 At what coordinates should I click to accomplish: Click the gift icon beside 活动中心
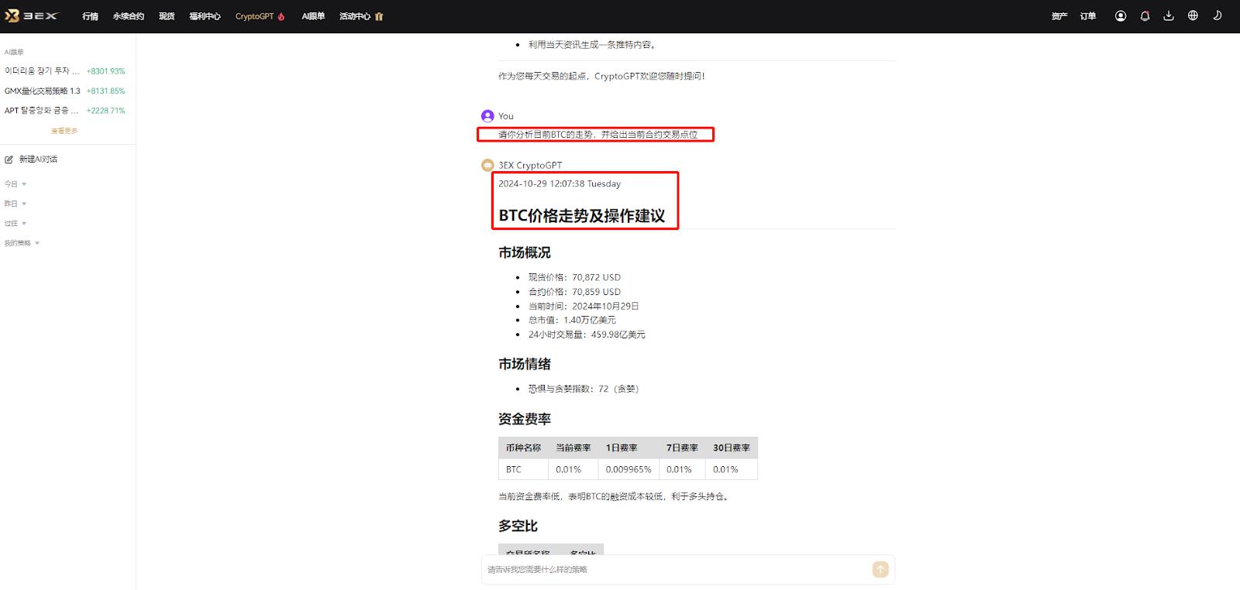tap(379, 16)
